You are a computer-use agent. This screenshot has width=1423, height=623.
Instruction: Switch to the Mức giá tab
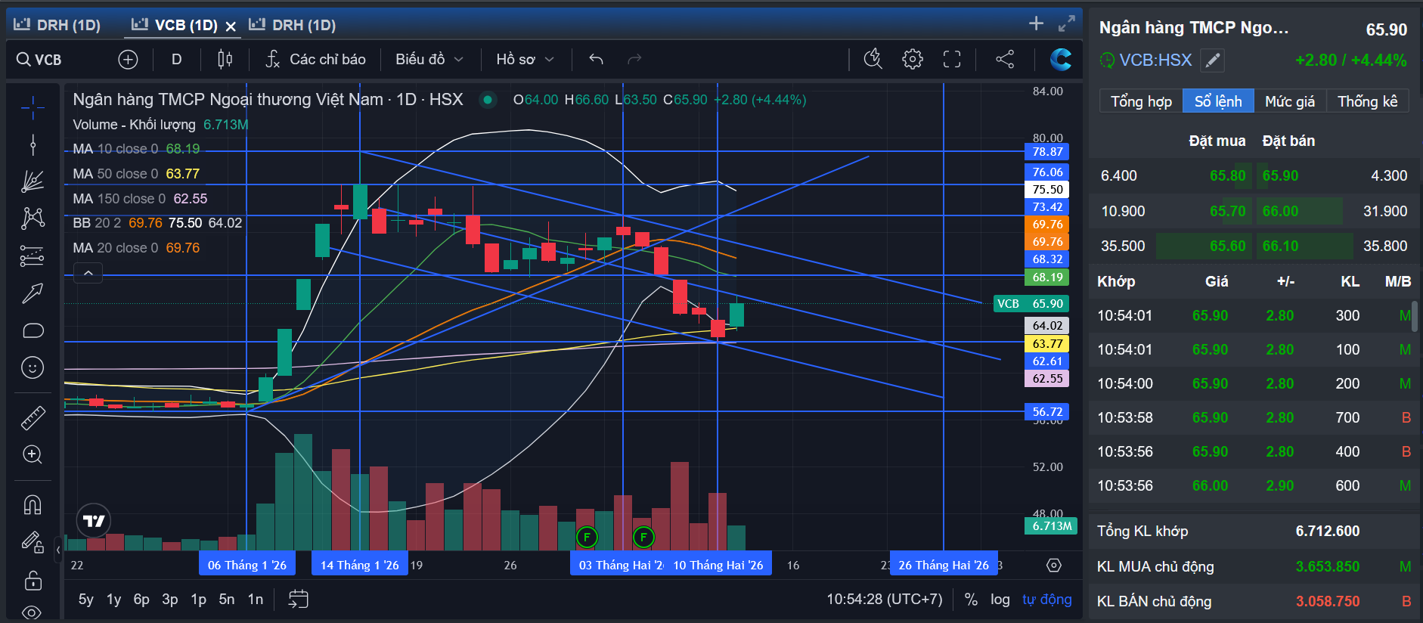(1290, 101)
